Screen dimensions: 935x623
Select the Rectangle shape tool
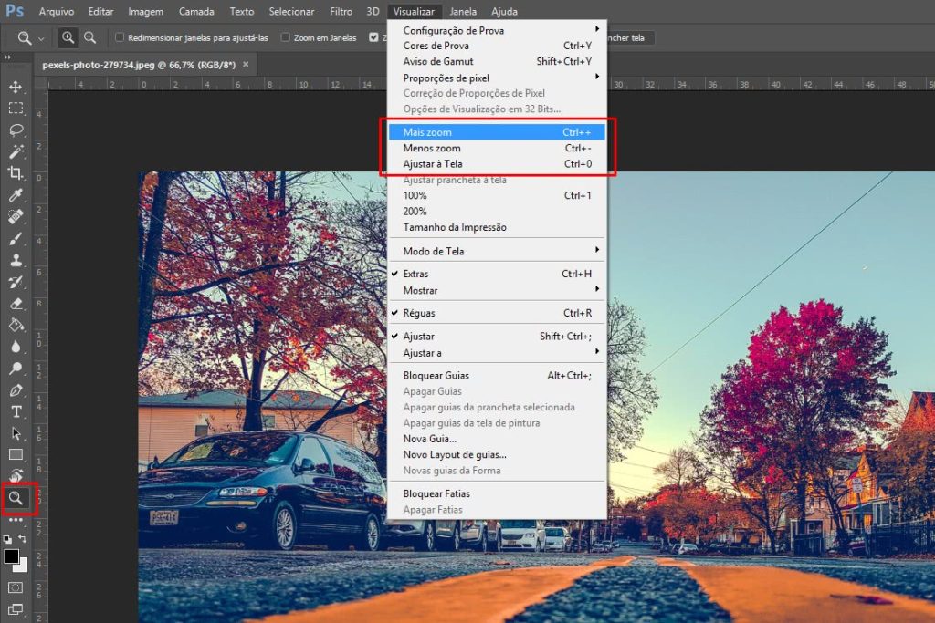coord(16,455)
